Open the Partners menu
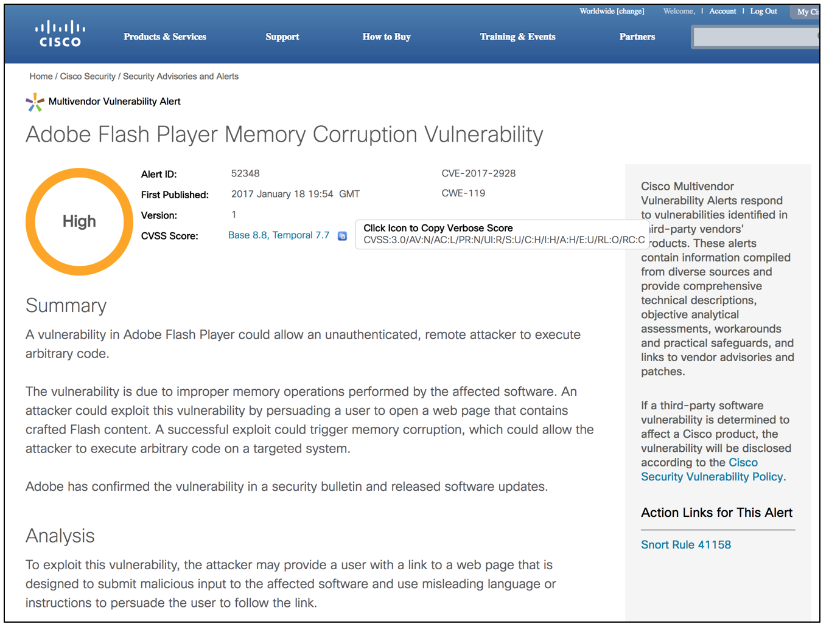This screenshot has height=630, width=829. click(x=637, y=37)
